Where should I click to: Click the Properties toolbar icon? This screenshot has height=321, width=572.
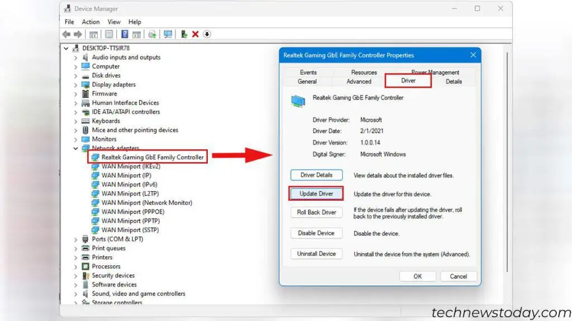point(109,34)
